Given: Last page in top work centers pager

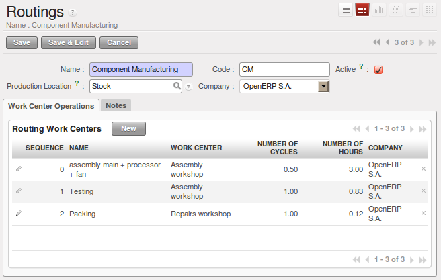Looking at the screenshot, I should tap(423, 129).
